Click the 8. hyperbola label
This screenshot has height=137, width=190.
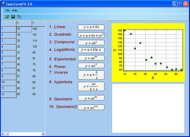[61, 82]
